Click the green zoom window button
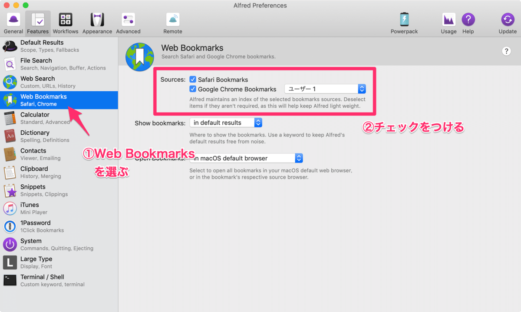Screen dimensions: 521x312 click(25, 5)
